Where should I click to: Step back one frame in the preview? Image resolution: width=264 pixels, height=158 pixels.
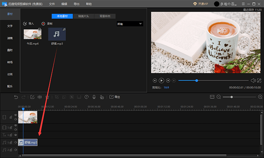[155, 81]
